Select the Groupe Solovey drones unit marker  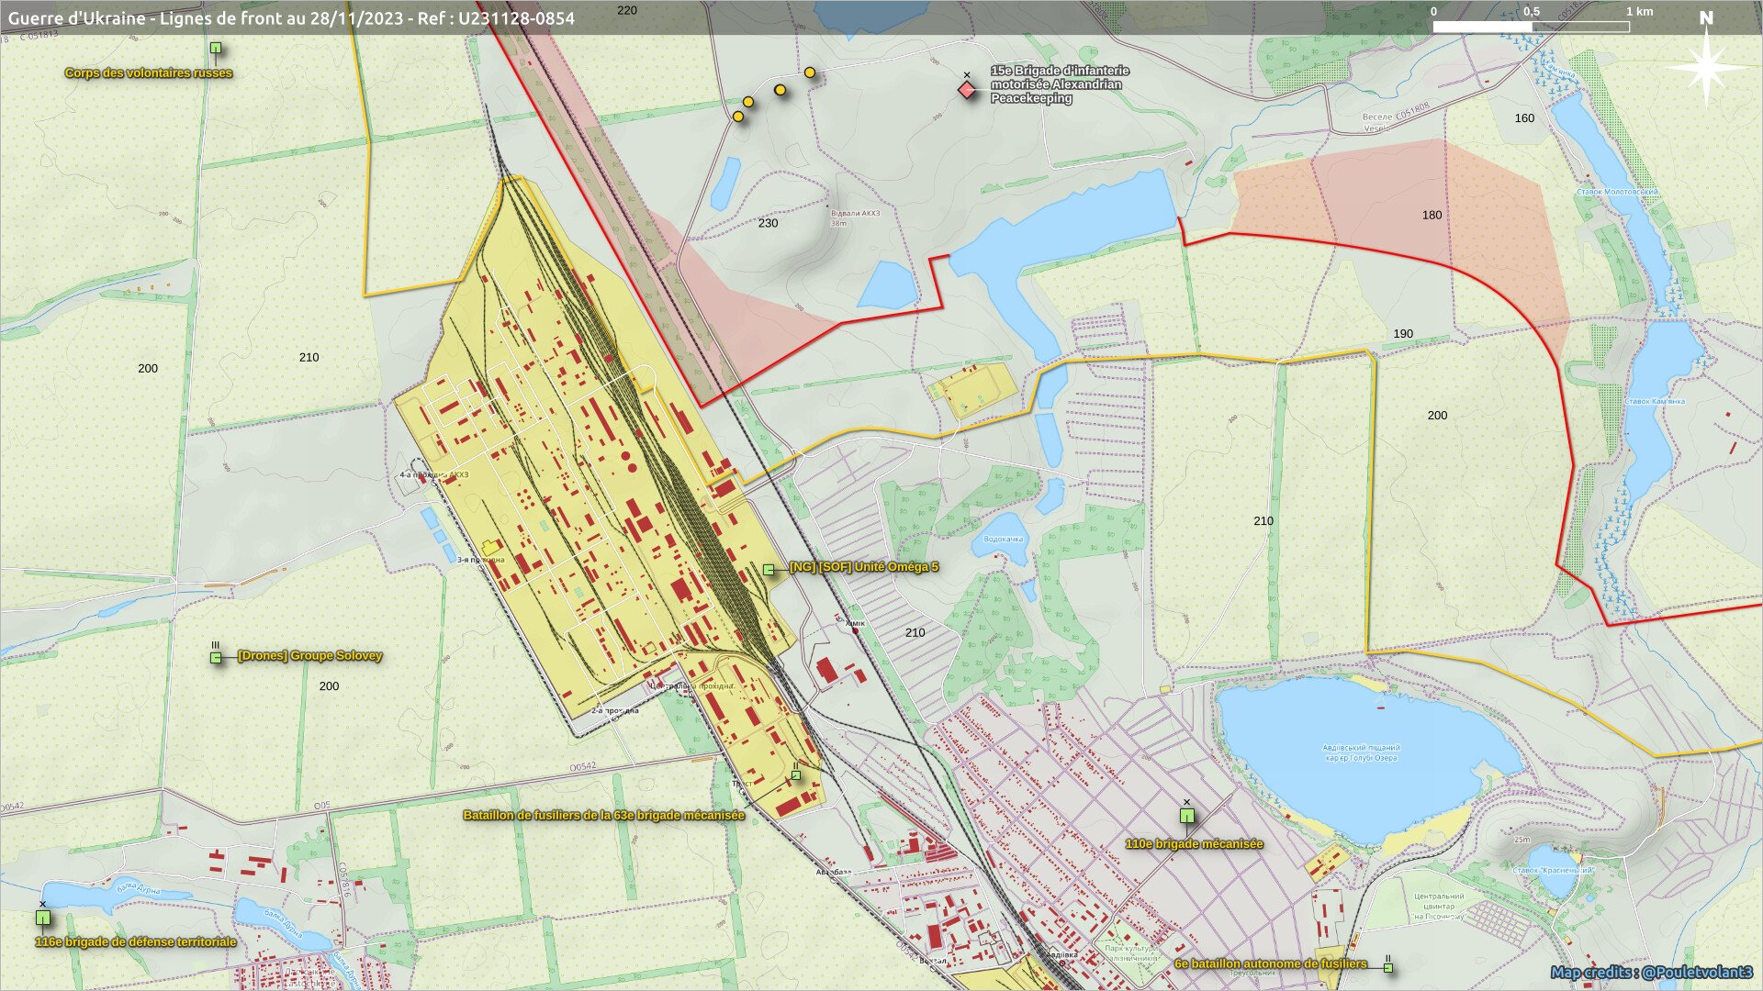(x=216, y=657)
